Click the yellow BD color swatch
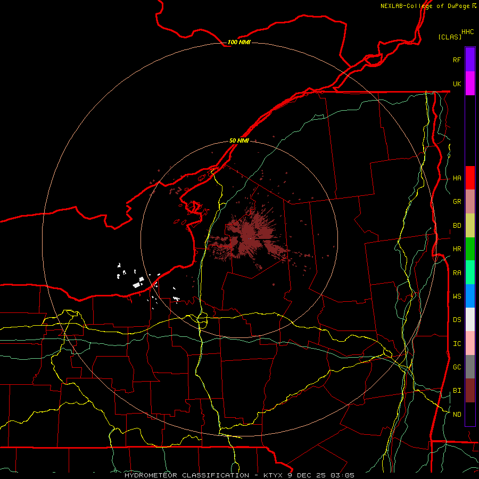This screenshot has width=479, height=479. tap(470, 226)
